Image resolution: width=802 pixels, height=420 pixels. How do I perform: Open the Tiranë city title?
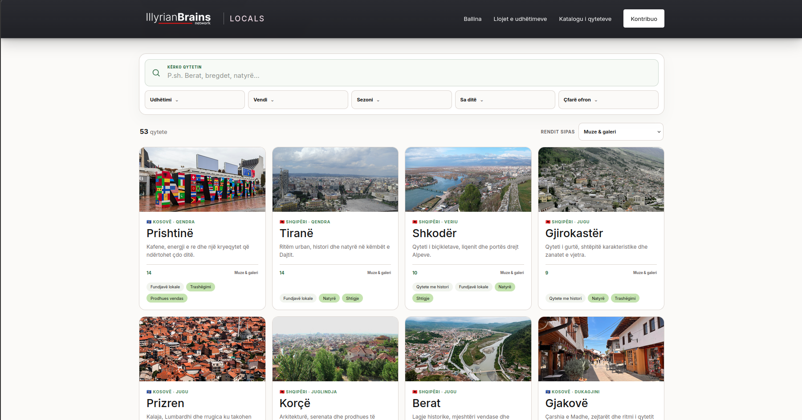[x=296, y=233]
